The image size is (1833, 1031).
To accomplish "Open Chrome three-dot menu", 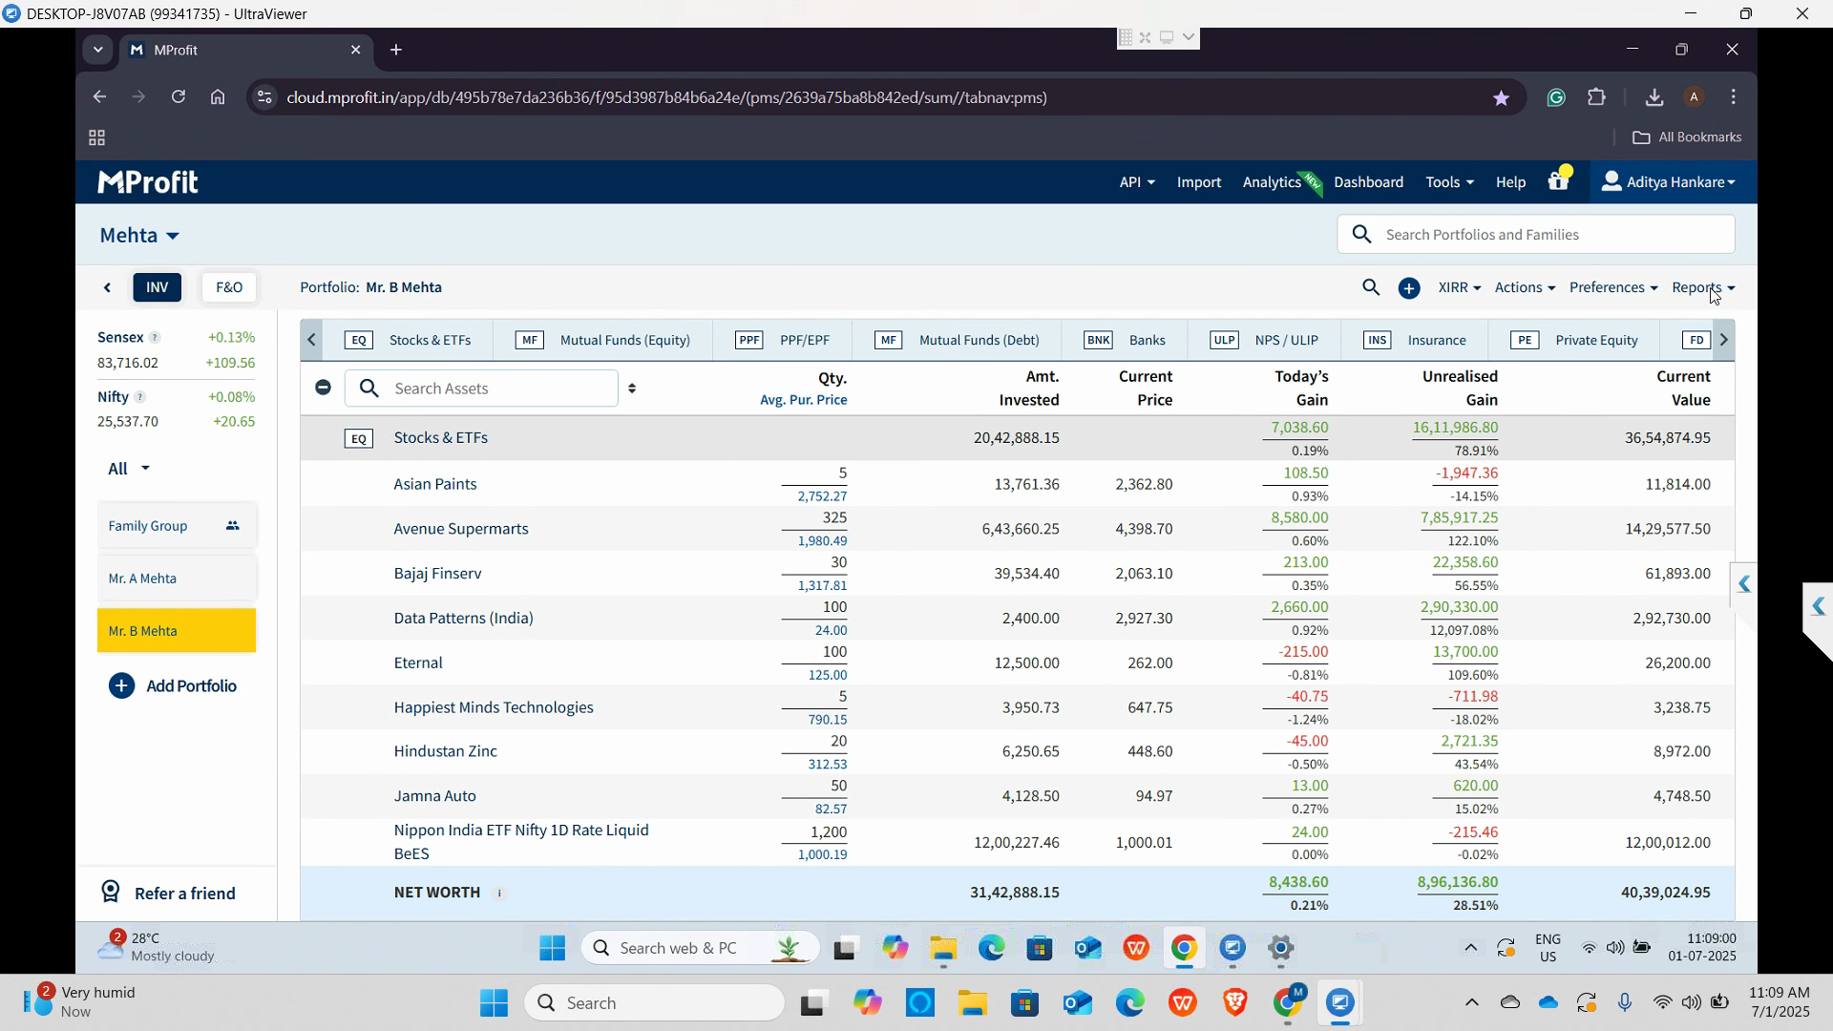I will 1734,97.
